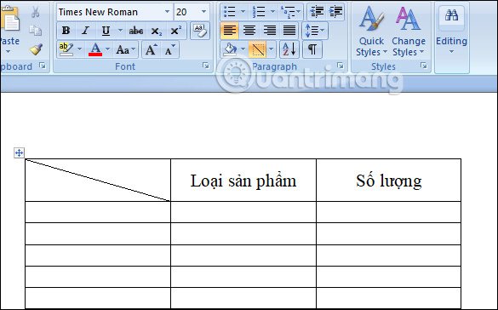The image size is (498, 310).
Task: Click the Format Painter brush icon
Action: pos(36,49)
